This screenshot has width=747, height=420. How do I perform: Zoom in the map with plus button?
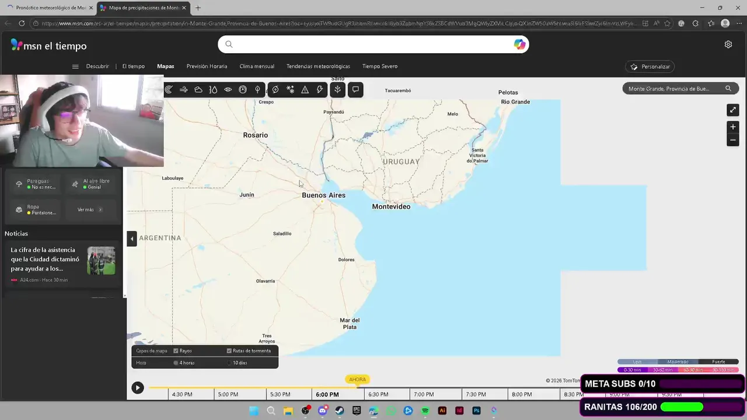(x=733, y=127)
